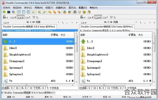Open file search with binoculars icon
This screenshot has height=100, width=158.
[x=75, y=12]
